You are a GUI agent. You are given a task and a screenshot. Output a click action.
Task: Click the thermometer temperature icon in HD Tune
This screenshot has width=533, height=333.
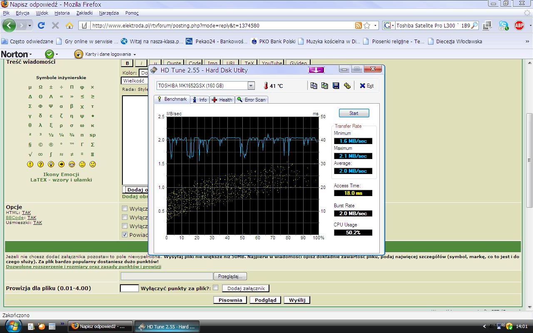pyautogui.click(x=266, y=86)
